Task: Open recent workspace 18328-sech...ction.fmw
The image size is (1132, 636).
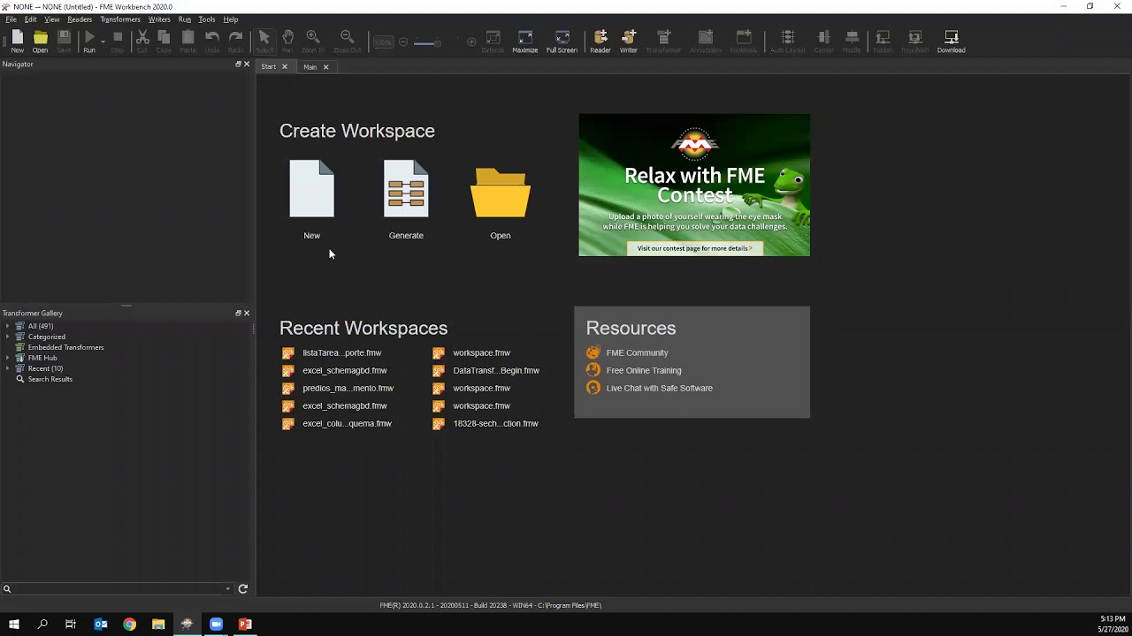Action: (x=495, y=424)
